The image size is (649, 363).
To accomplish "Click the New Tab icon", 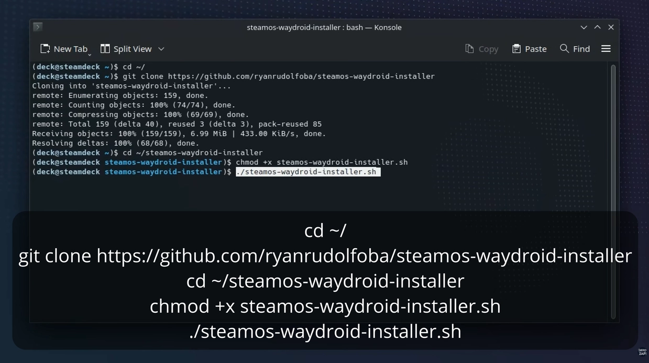I will (46, 49).
